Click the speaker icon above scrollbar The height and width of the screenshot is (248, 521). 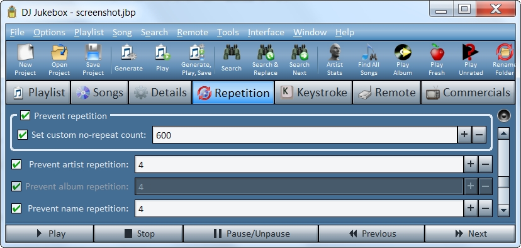(x=504, y=116)
